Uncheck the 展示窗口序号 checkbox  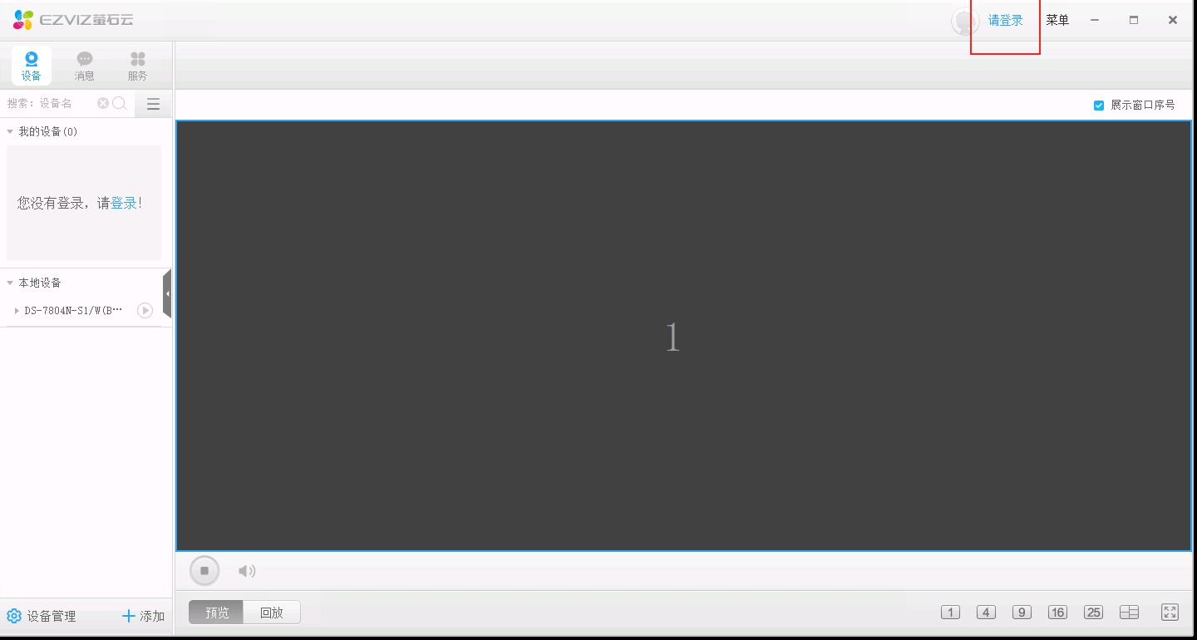pos(1099,106)
